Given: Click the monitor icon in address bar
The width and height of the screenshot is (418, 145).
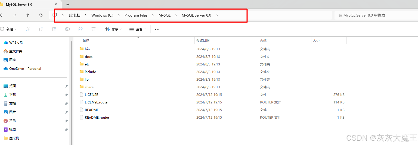Looking at the screenshot, I should pos(55,15).
